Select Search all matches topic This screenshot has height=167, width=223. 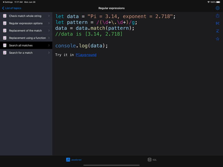[x=21, y=45]
